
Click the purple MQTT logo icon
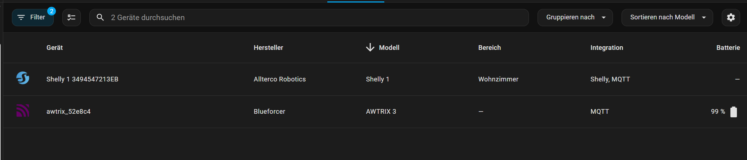point(23,111)
